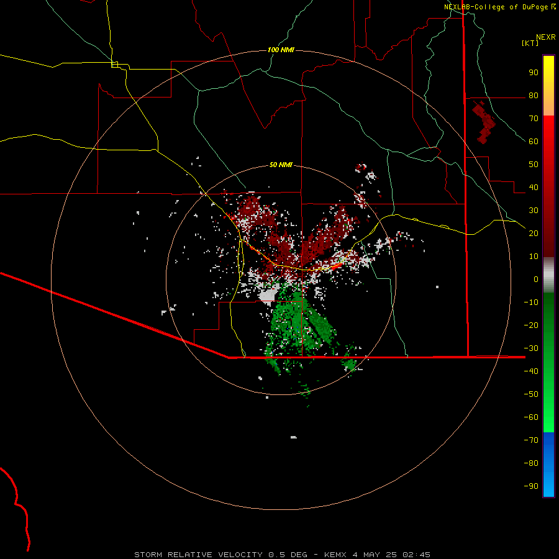559x559 pixels.
Task: Click the 60 value on velocity scale
Action: point(534,142)
